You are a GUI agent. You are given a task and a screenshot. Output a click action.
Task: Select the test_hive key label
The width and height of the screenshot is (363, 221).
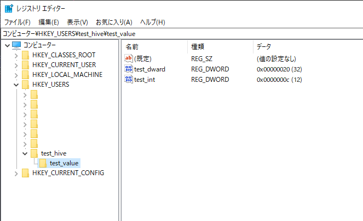coord(54,153)
